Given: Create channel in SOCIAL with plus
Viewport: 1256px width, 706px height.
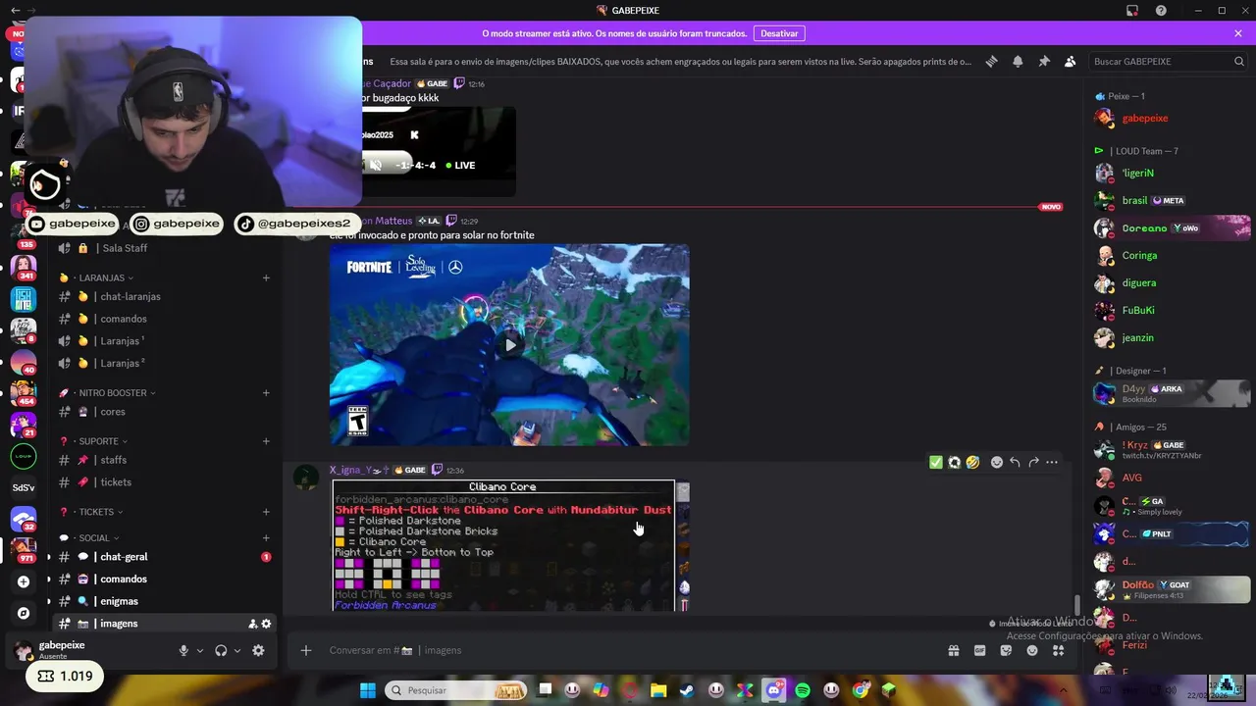Looking at the screenshot, I should (x=266, y=537).
